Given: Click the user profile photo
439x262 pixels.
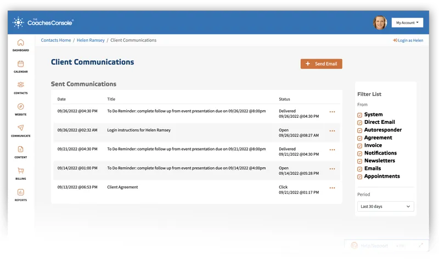Looking at the screenshot, I should point(380,22).
